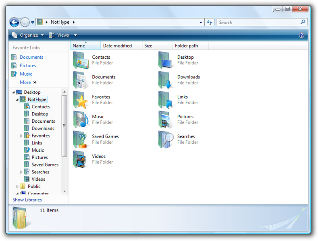
Task: Go back with the Back arrow button
Action: 14,23
